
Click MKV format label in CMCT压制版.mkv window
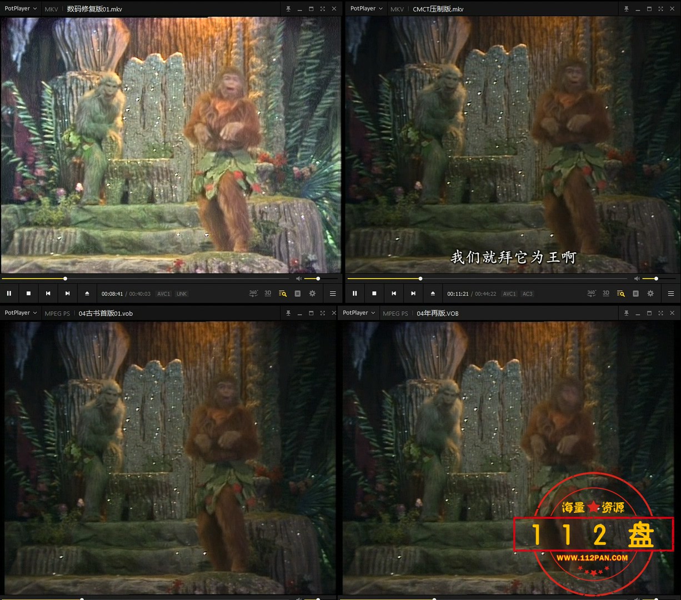pos(397,9)
